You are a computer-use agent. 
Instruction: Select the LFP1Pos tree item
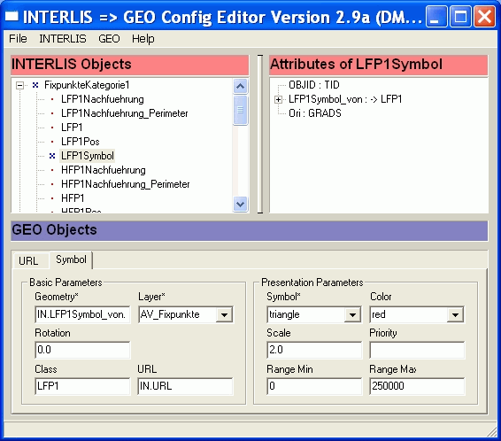pyautogui.click(x=81, y=142)
